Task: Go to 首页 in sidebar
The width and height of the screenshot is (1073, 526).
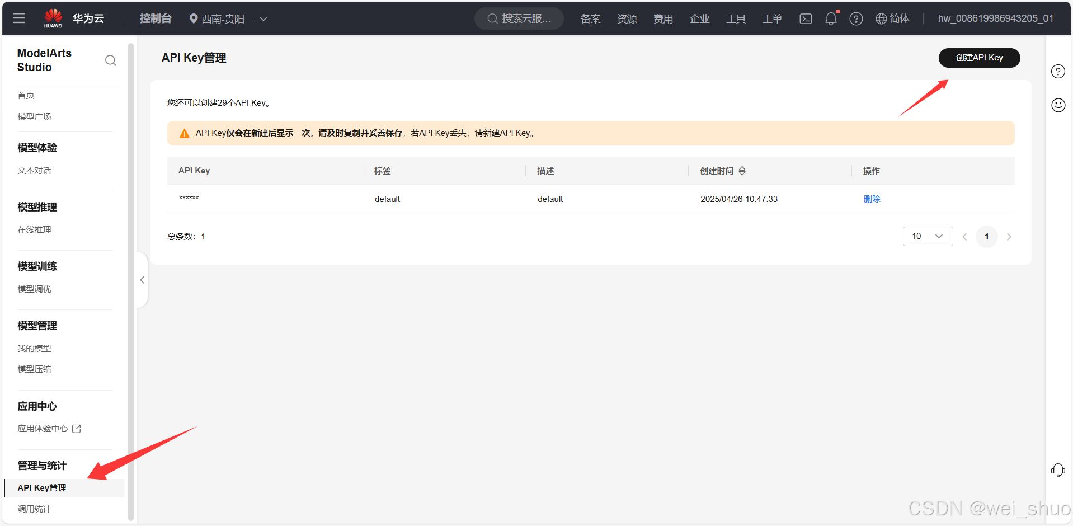Action: (26, 95)
